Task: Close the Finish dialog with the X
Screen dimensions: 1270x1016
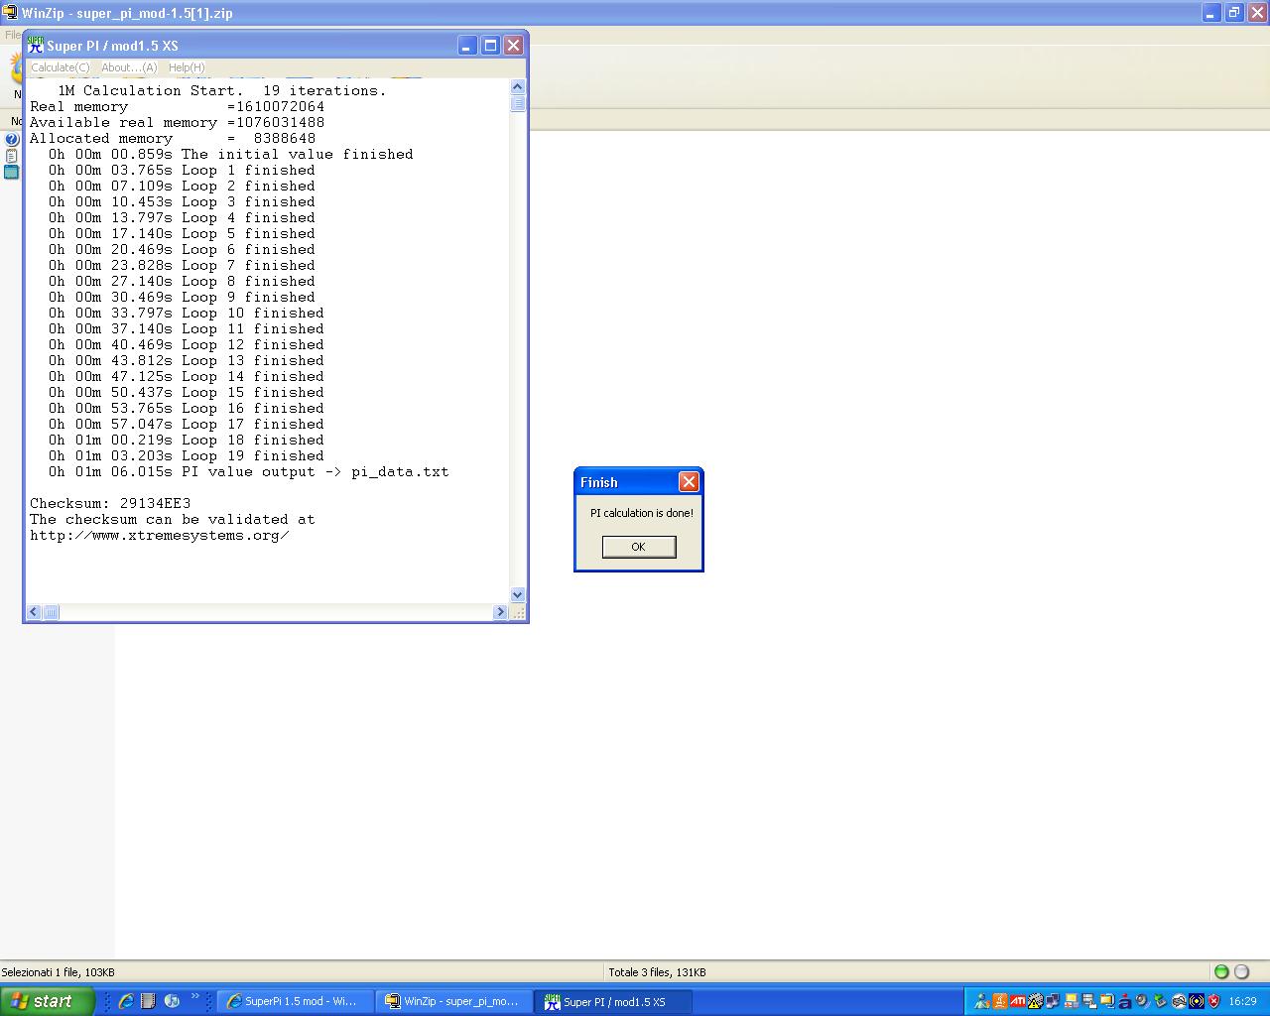Action: coord(689,482)
